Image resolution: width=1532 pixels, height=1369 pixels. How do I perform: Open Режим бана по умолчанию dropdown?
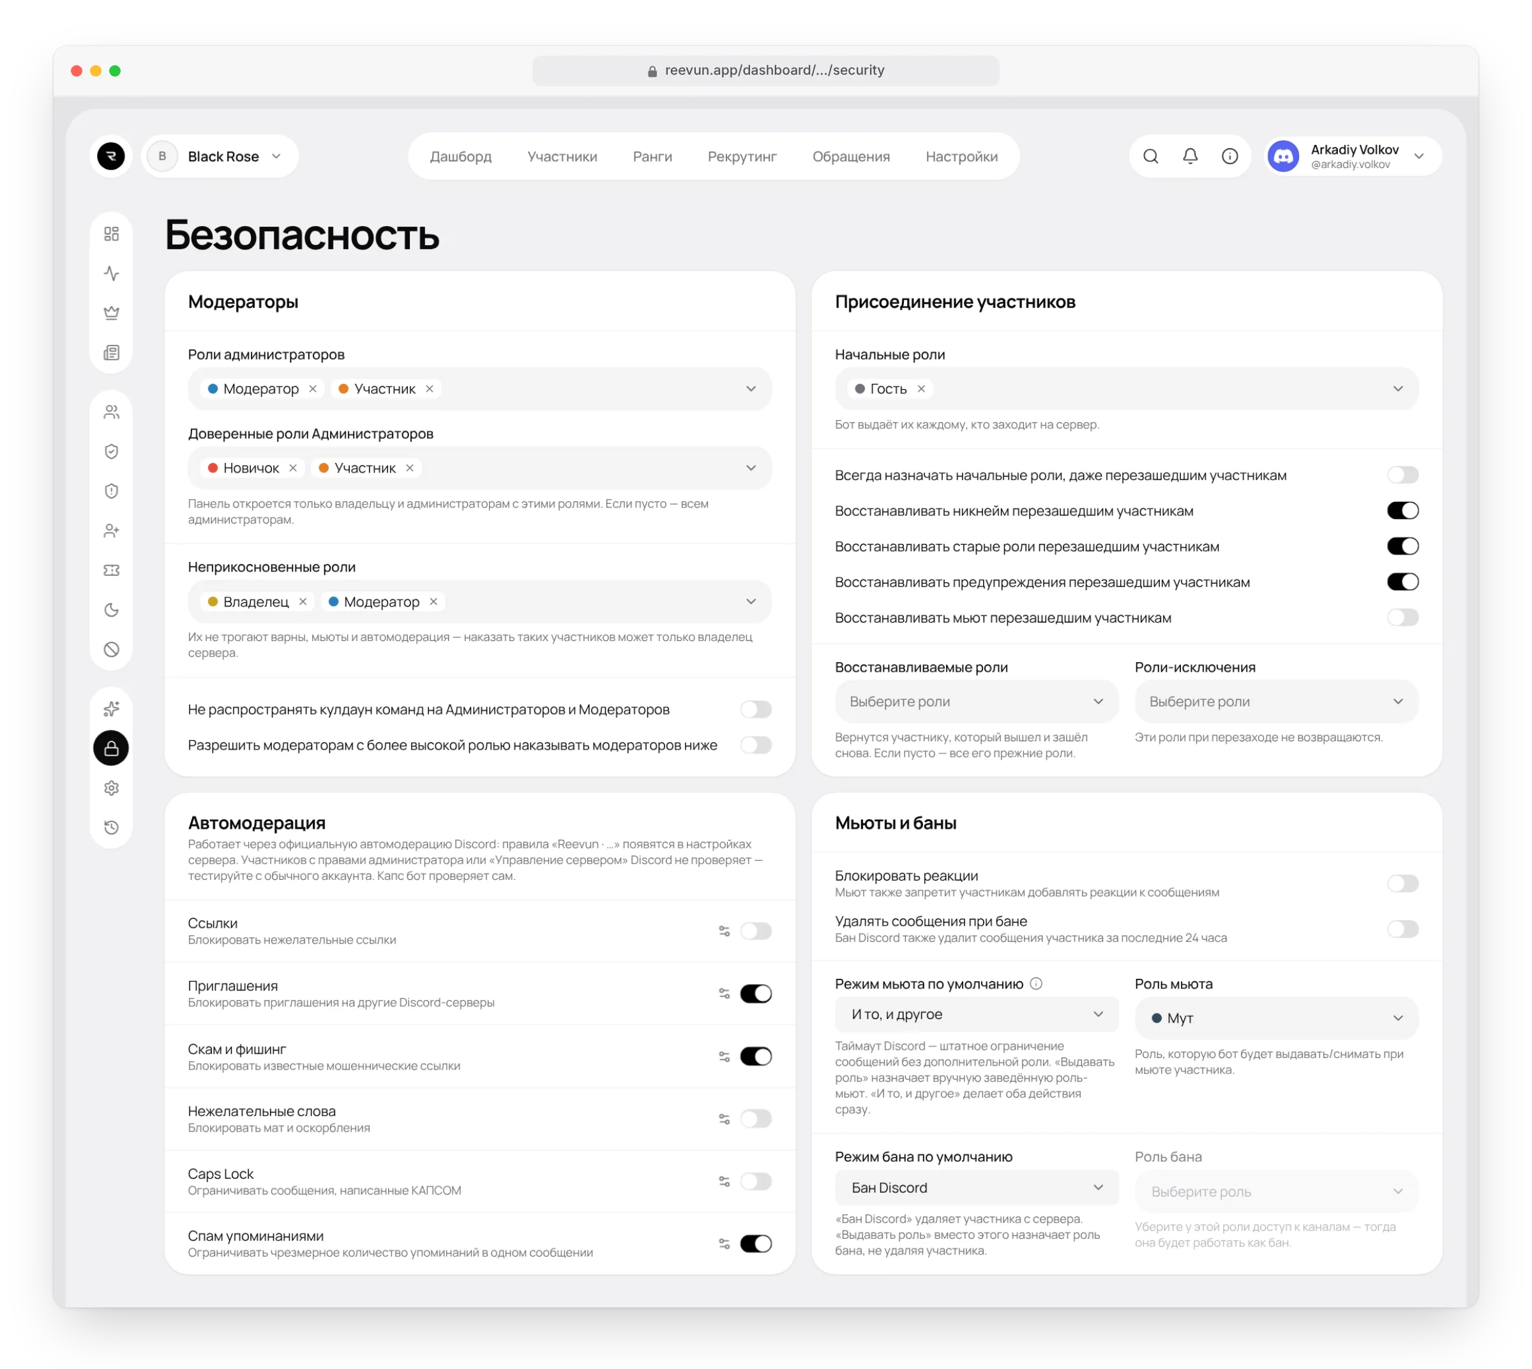tap(975, 1187)
